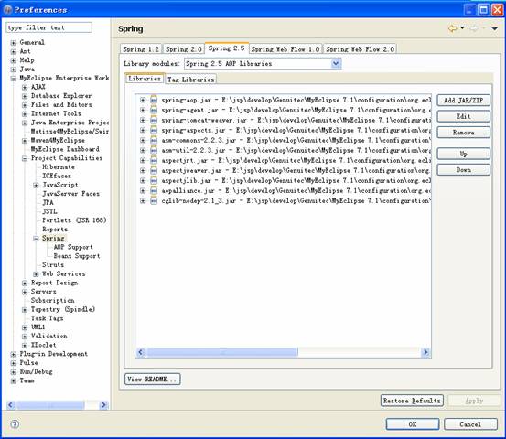Move entry with the Up button

(463, 154)
